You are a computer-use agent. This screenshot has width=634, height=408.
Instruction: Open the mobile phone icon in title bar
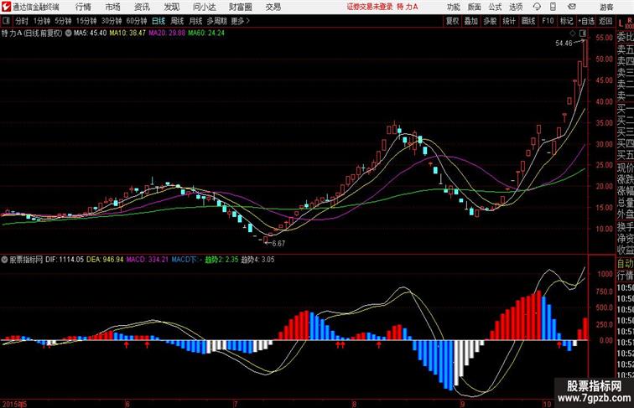point(553,7)
